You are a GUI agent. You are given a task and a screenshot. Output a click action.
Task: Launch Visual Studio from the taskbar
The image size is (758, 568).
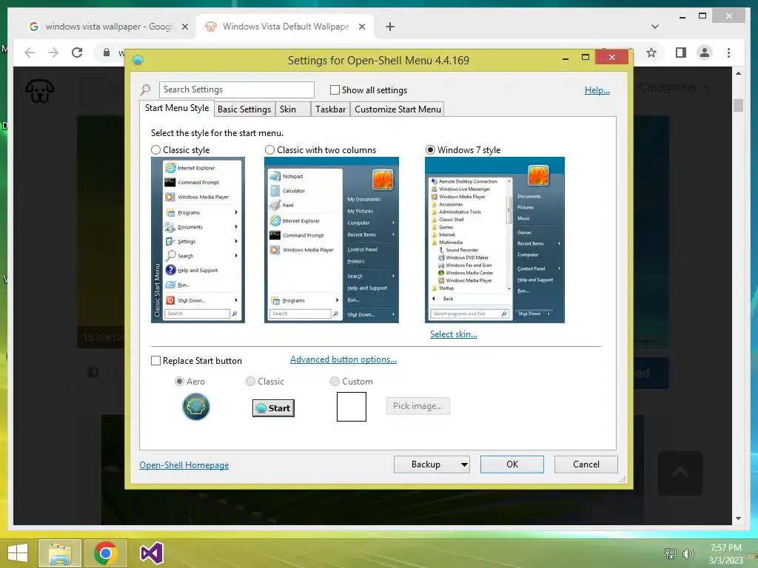(151, 553)
